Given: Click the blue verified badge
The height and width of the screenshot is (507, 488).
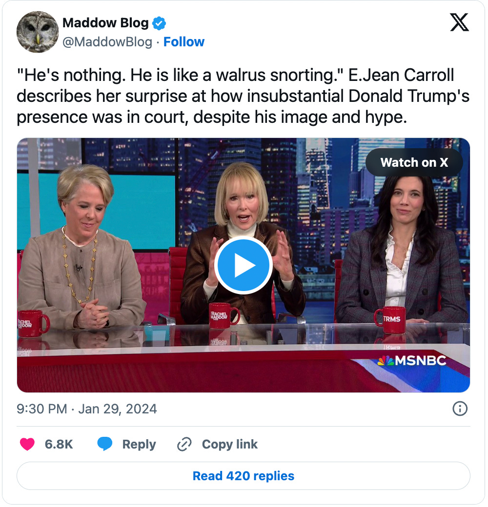Looking at the screenshot, I should [x=159, y=23].
